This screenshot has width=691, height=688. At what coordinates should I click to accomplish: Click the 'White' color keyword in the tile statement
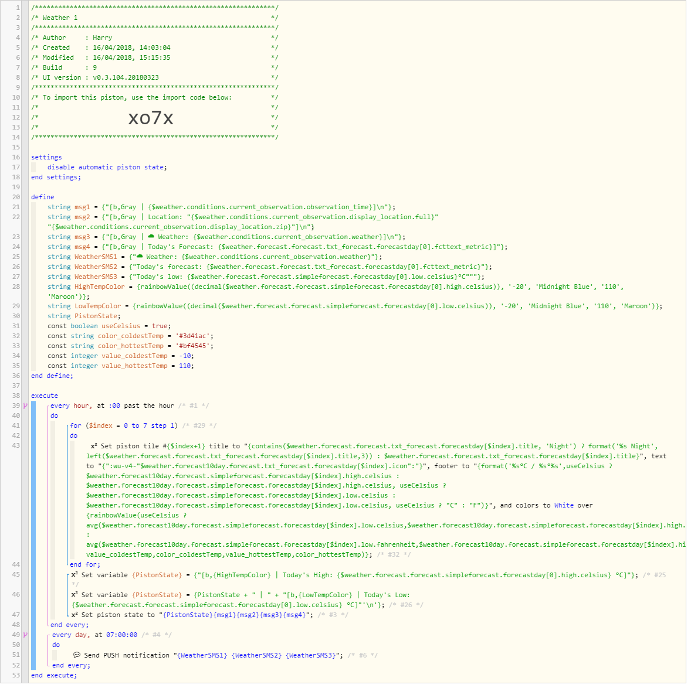(564, 507)
